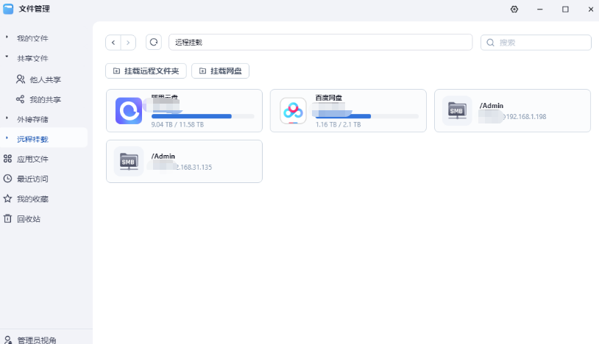Go back with the left arrow button
This screenshot has width=599, height=344.
[113, 43]
